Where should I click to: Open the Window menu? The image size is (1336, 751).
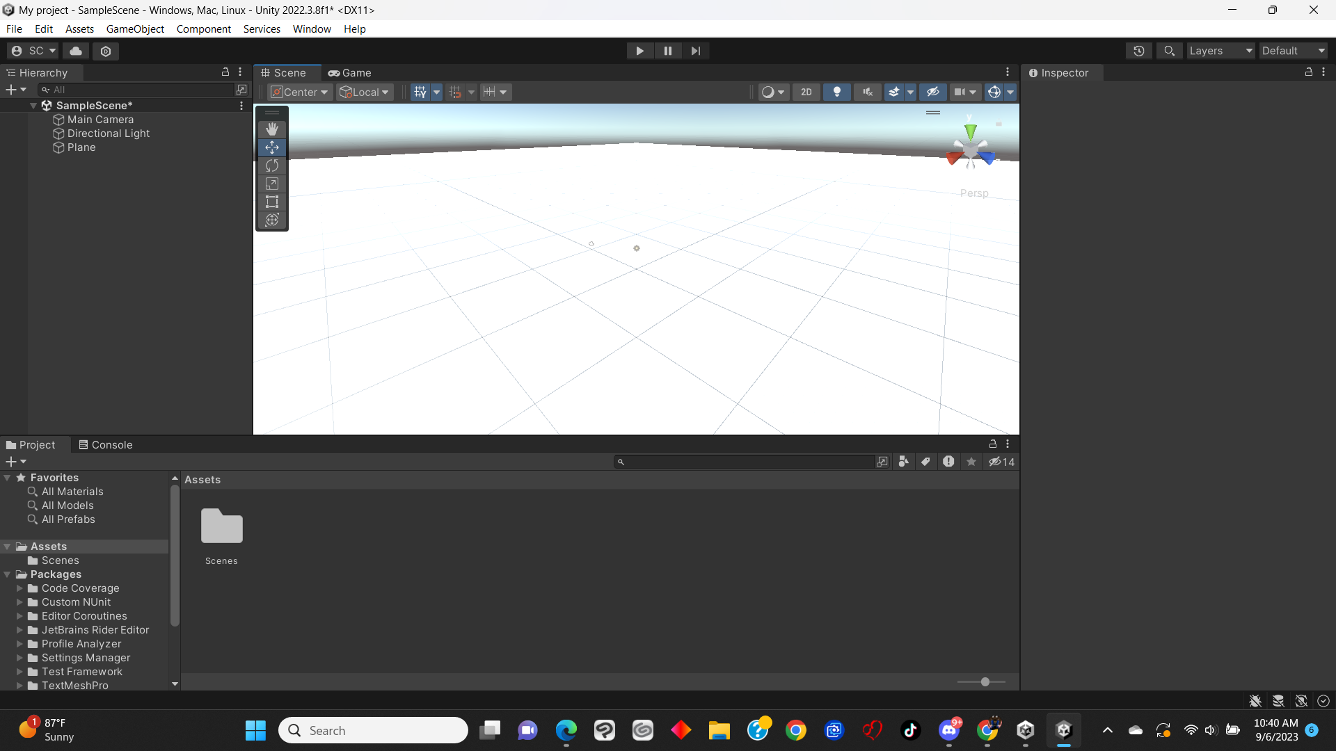pyautogui.click(x=312, y=29)
